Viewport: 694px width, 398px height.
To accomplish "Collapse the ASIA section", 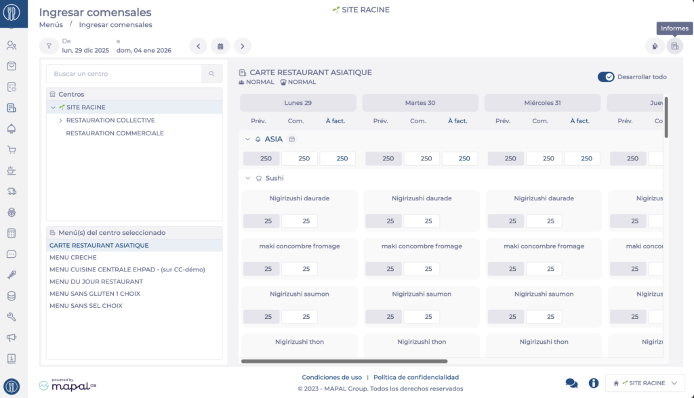I will point(247,139).
